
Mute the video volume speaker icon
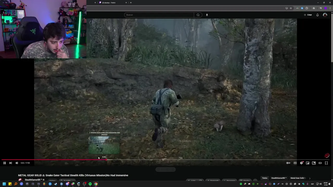click(17, 163)
